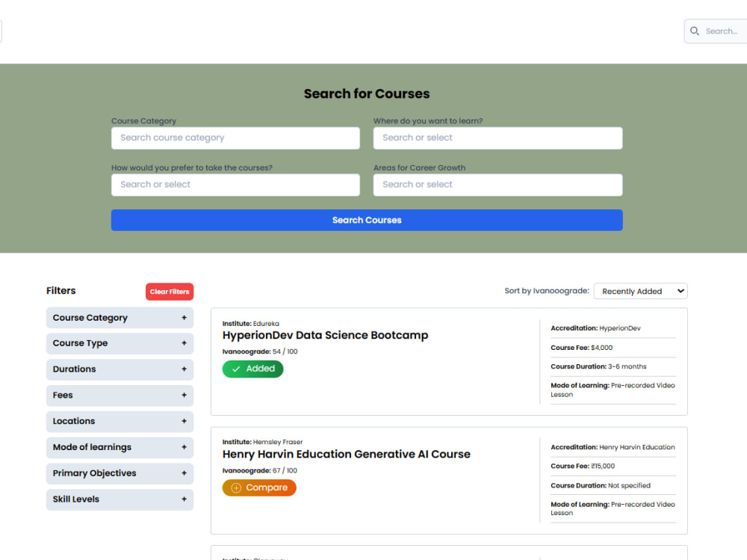Click the checkmark icon on Added button
Screen dimensions: 747x560
pyautogui.click(x=236, y=369)
